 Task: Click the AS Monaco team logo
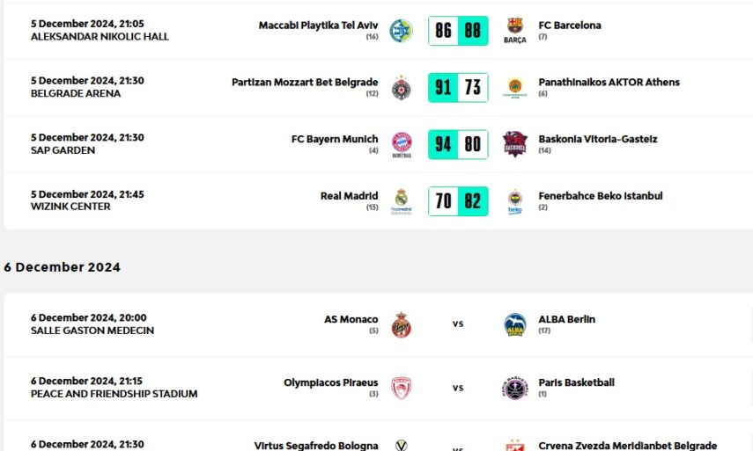pyautogui.click(x=401, y=324)
